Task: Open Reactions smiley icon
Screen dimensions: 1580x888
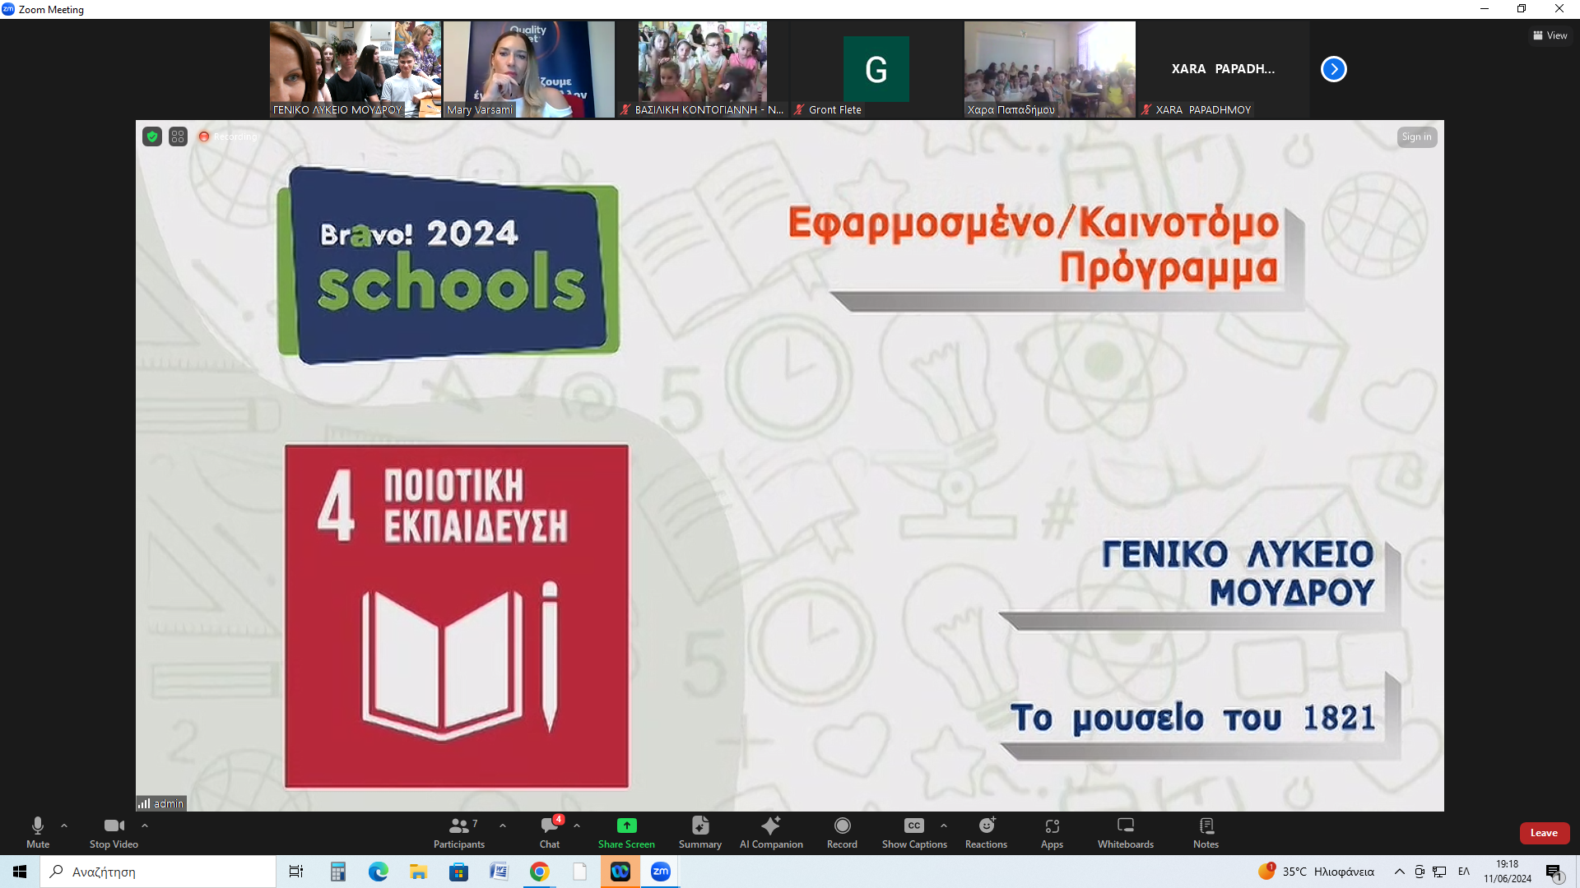Action: click(986, 826)
